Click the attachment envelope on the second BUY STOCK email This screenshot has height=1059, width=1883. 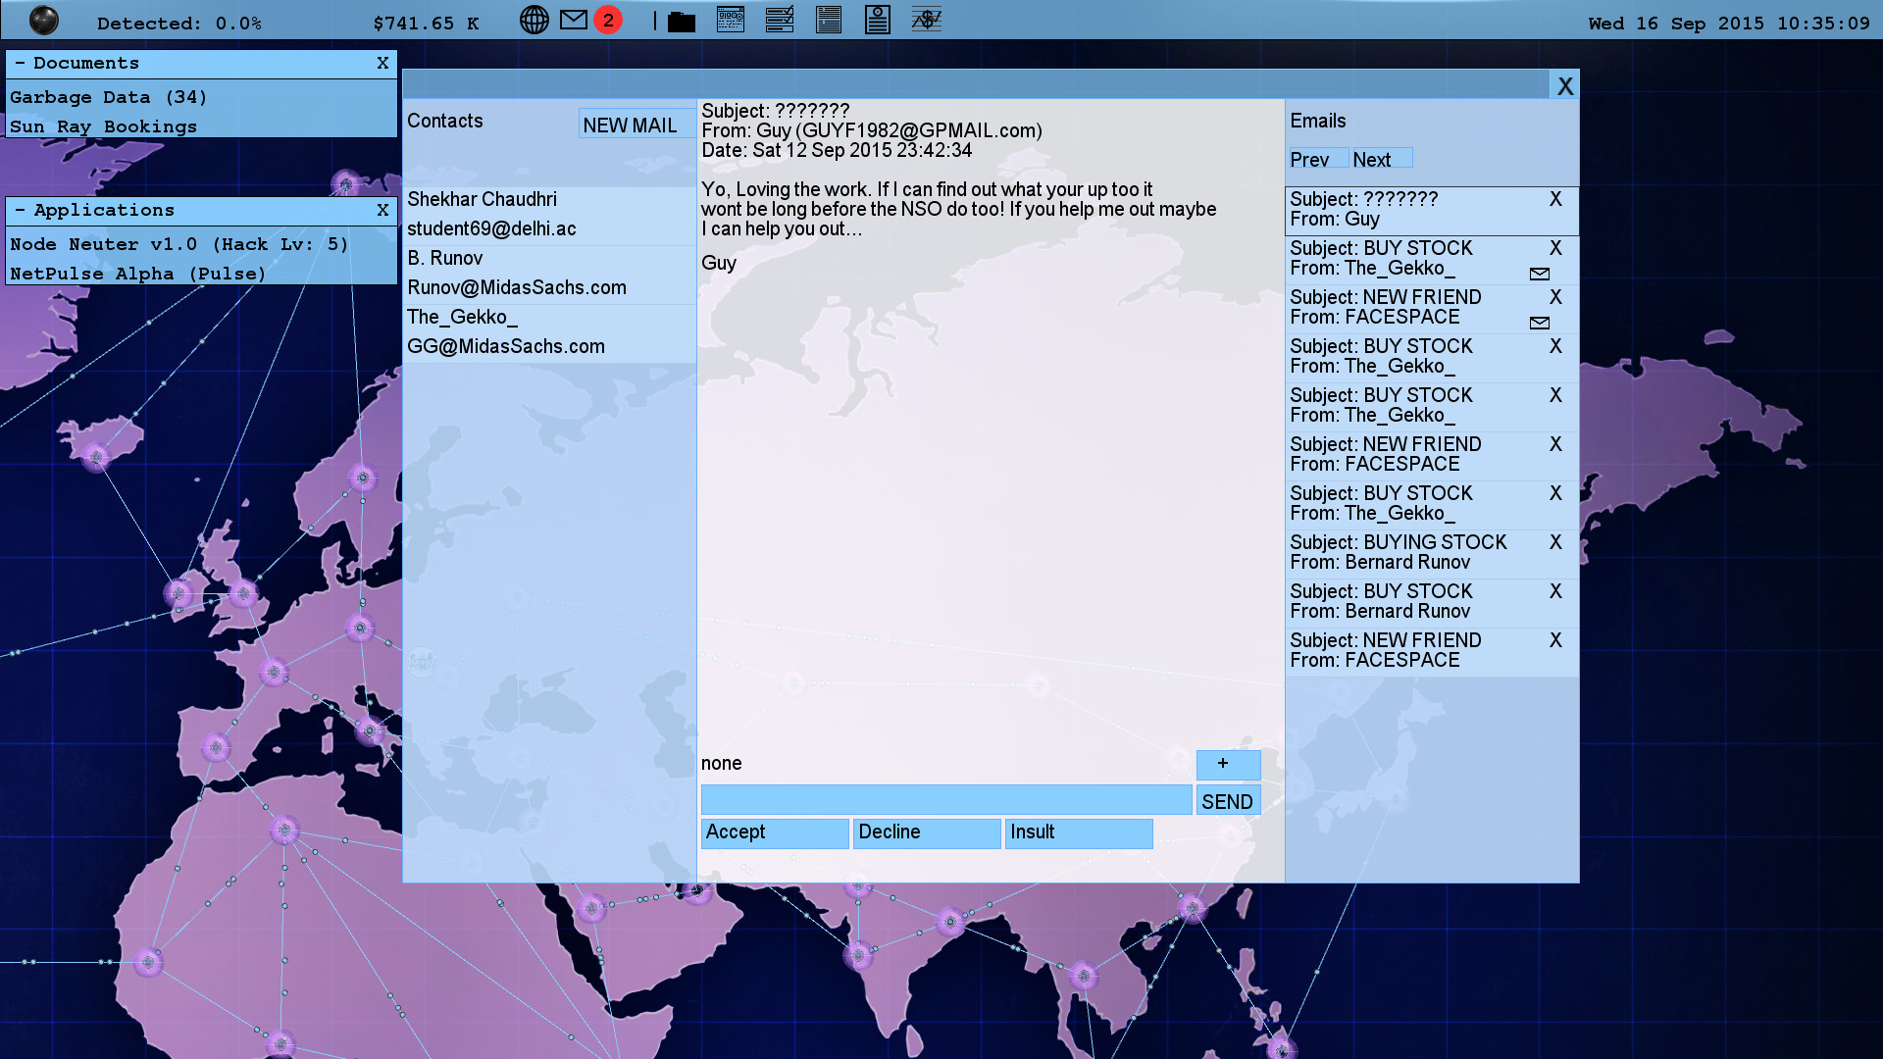pos(1540,275)
